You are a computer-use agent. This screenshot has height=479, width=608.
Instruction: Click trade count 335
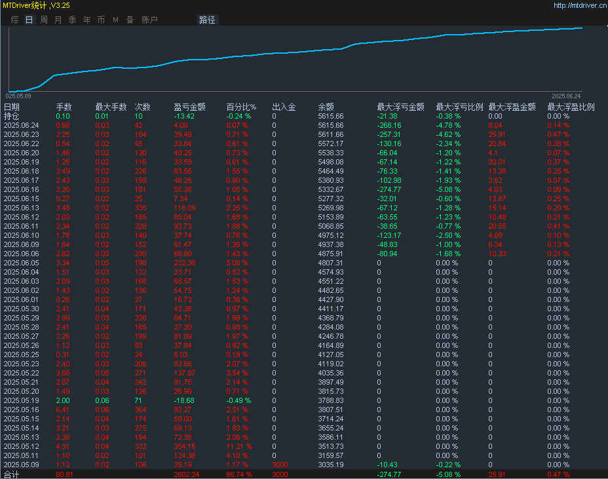[140, 208]
